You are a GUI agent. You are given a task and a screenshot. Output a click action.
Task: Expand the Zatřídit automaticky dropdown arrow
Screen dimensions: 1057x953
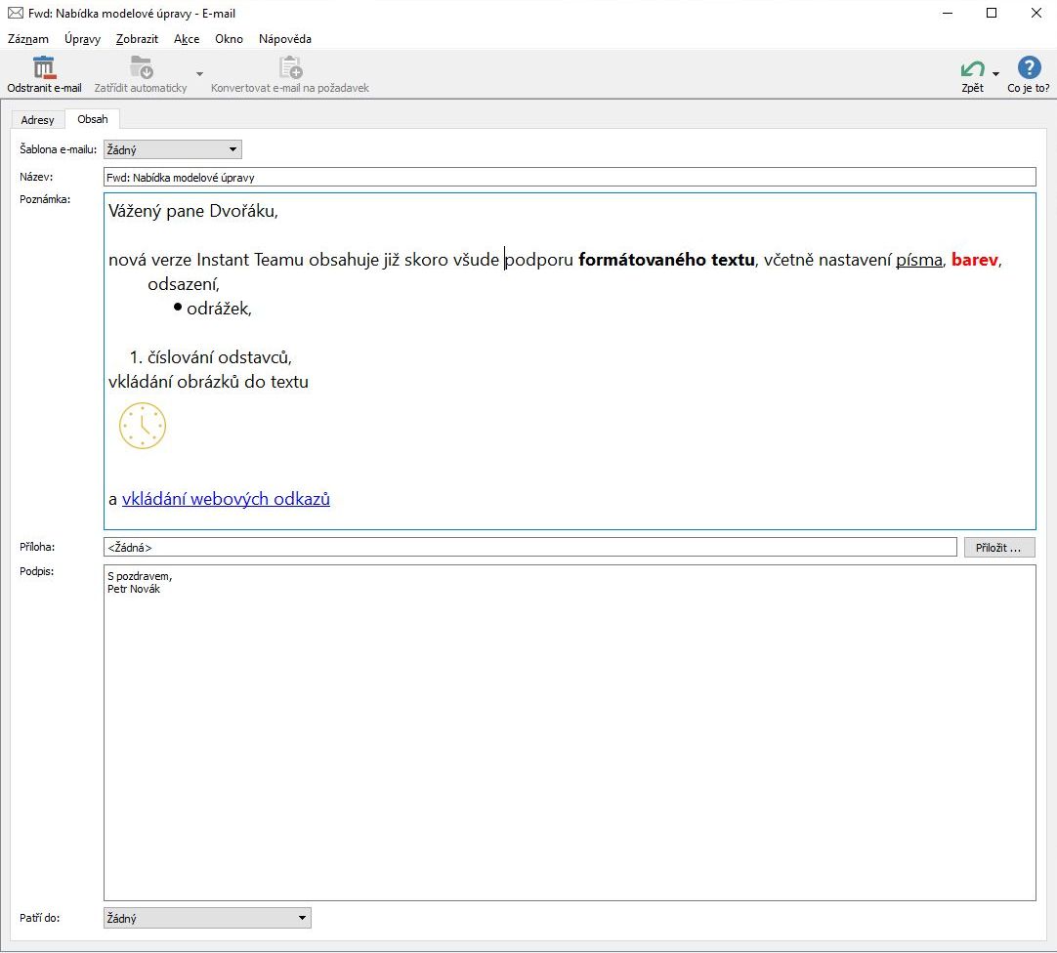tap(199, 74)
